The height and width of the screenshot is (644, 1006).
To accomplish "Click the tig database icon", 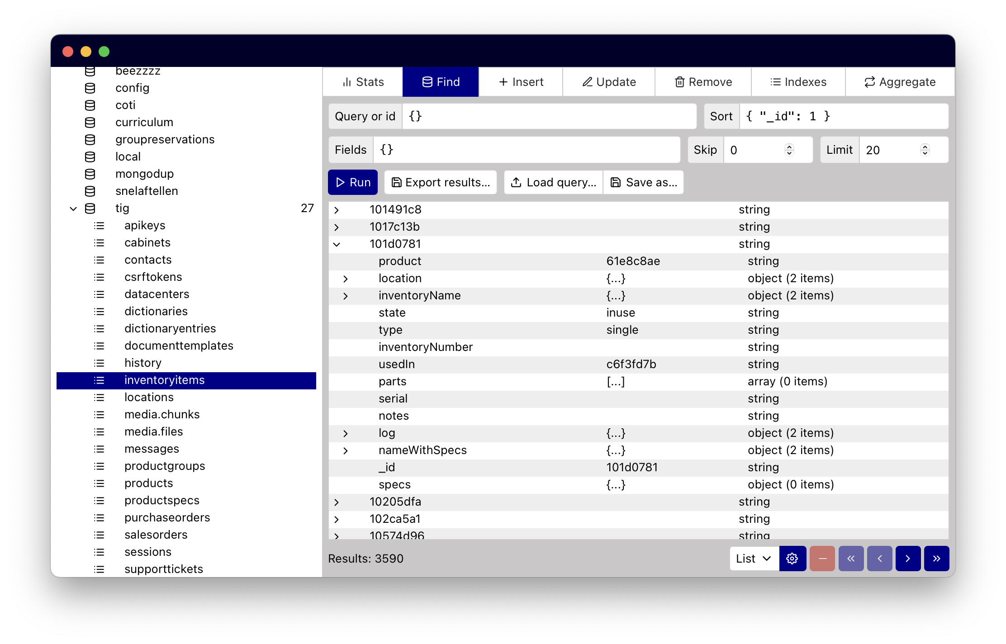I will (90, 208).
